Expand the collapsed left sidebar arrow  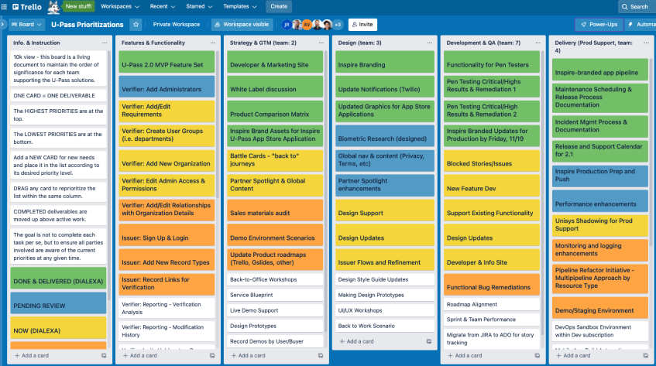pos(2,25)
